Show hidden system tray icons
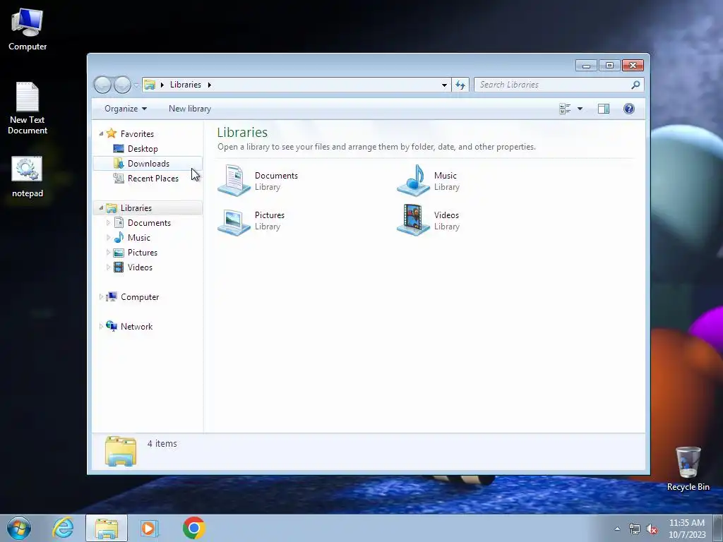Screen dimensions: 723x542 click(x=617, y=529)
